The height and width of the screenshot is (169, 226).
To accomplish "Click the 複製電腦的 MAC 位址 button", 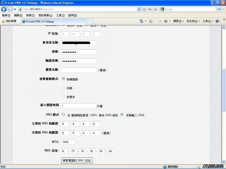I will point(77,161).
